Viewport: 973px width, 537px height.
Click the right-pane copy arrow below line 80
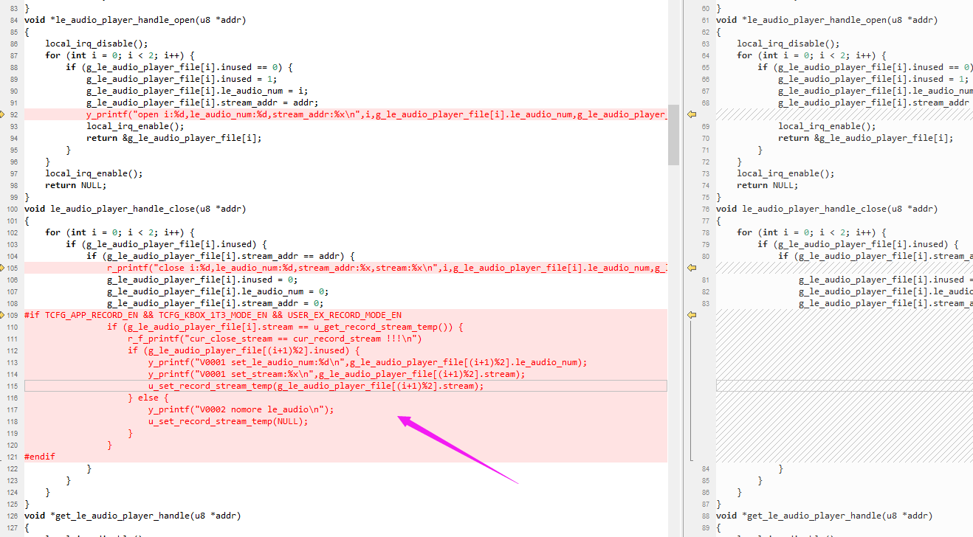[x=692, y=268]
